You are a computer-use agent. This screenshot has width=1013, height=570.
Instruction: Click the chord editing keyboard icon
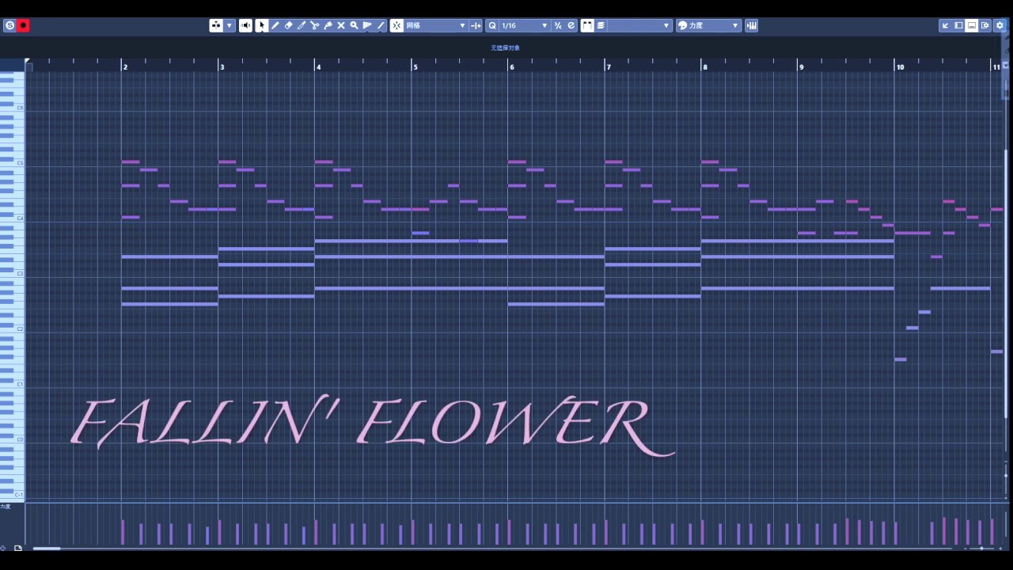[x=751, y=25]
